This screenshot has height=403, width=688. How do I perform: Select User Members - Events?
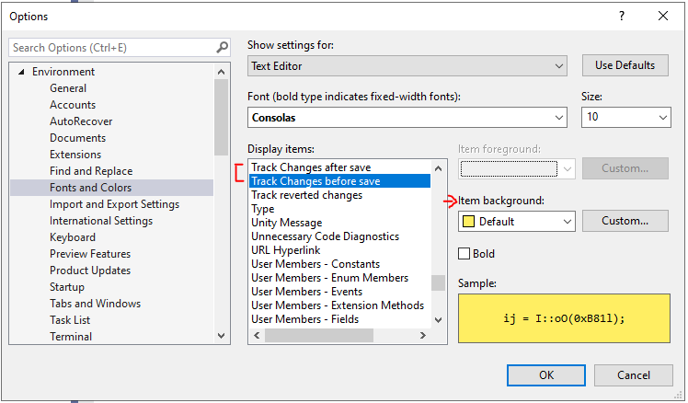306,292
